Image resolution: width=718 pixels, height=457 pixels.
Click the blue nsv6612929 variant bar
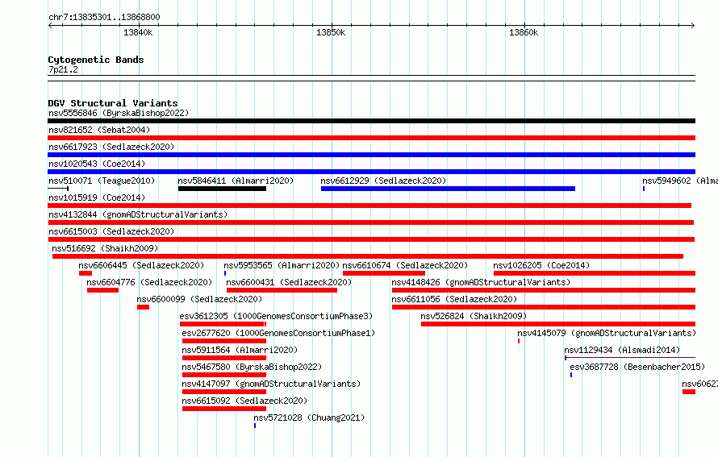coord(448,189)
